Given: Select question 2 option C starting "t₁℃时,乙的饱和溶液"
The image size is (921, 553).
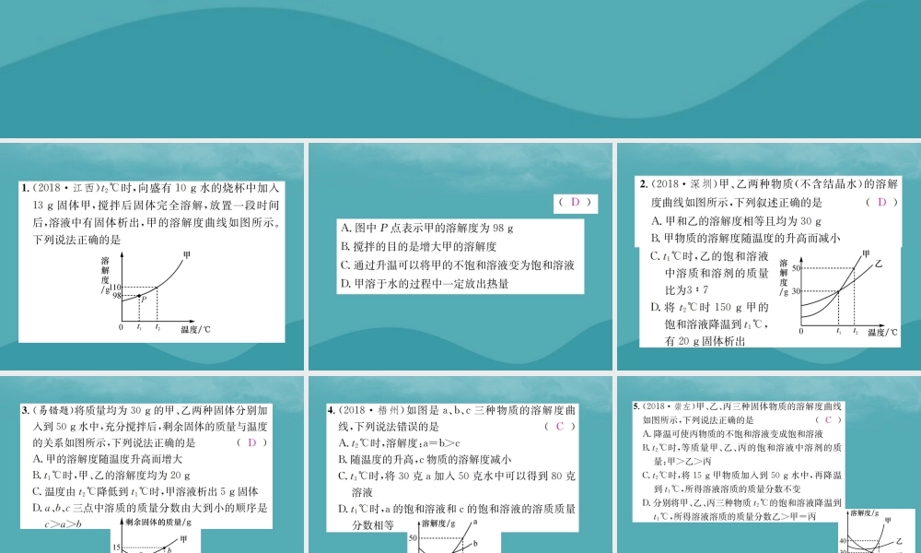Looking at the screenshot, I should tap(709, 273).
